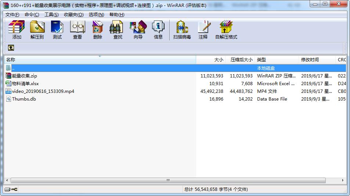Click the key password icon in status bar

pyautogui.click(x=15, y=189)
